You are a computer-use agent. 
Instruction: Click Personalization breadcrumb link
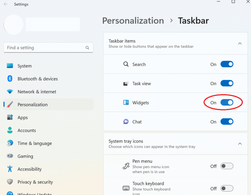click(x=133, y=21)
